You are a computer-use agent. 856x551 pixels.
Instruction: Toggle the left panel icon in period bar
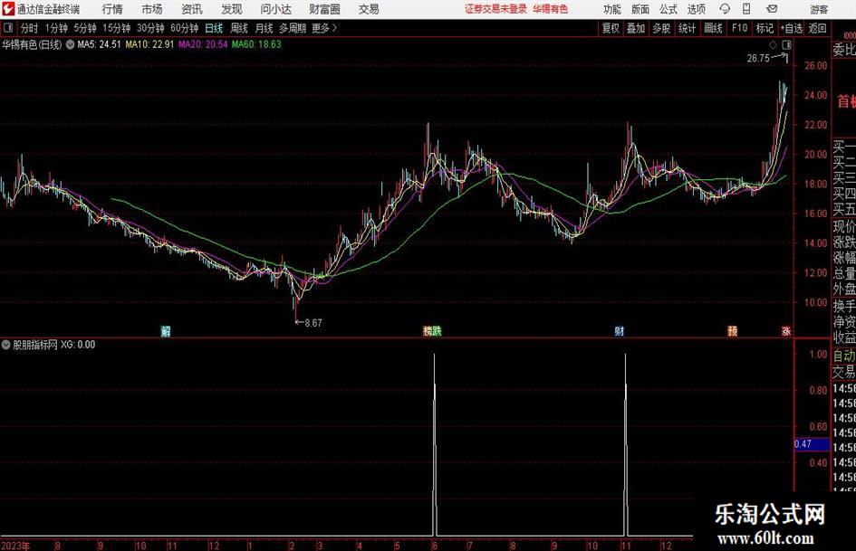tap(8, 28)
